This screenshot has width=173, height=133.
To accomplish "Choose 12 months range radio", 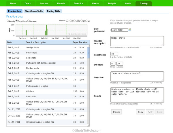I will coord(82,21).
